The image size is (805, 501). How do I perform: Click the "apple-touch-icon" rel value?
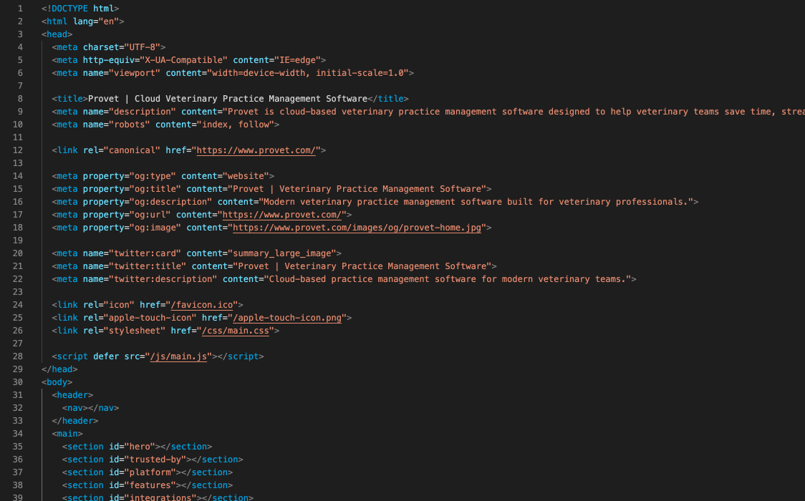(150, 318)
